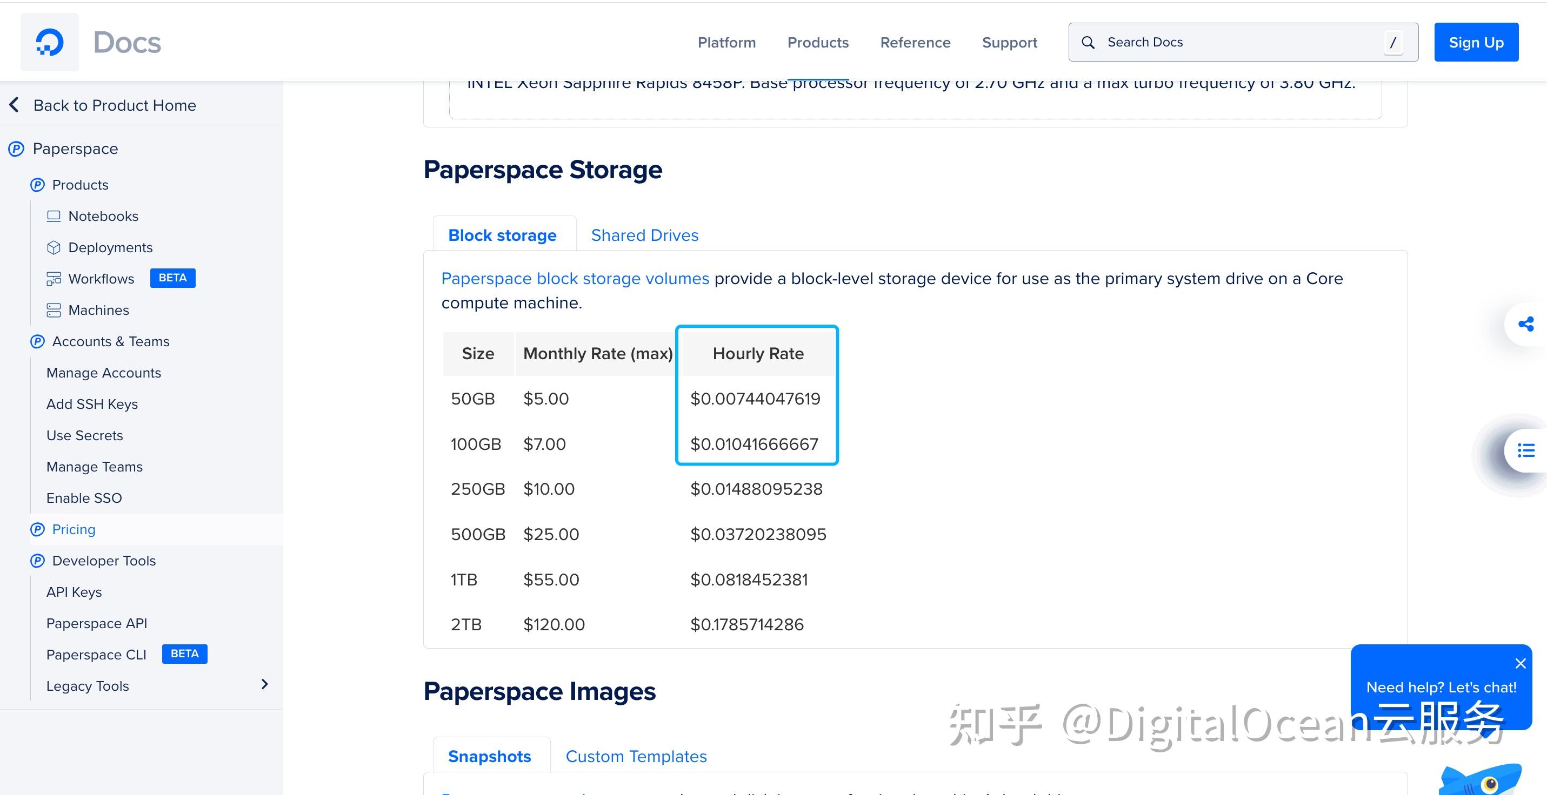Click the Need help? Let's chat! bubble
Viewport: 1547px width, 795px height.
(x=1441, y=687)
